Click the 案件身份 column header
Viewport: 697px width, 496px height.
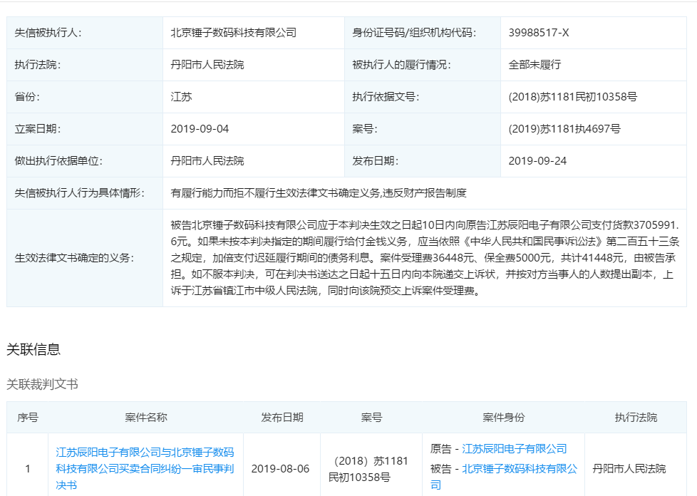[x=504, y=418]
